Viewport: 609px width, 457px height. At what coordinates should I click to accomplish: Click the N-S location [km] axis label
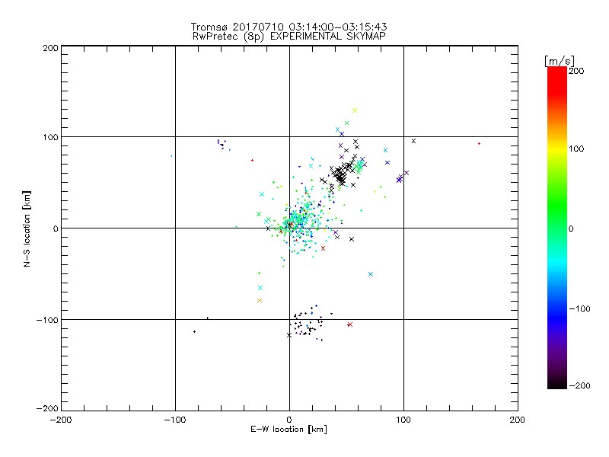click(x=27, y=228)
